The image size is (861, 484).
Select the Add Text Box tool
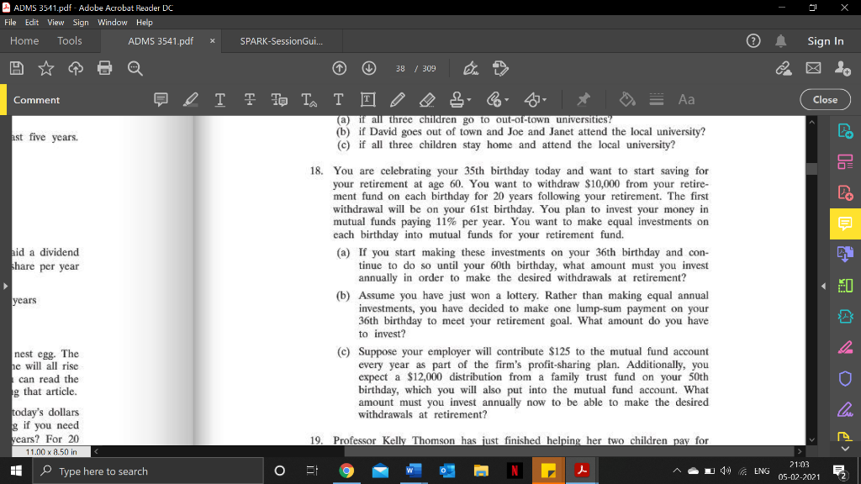click(368, 99)
